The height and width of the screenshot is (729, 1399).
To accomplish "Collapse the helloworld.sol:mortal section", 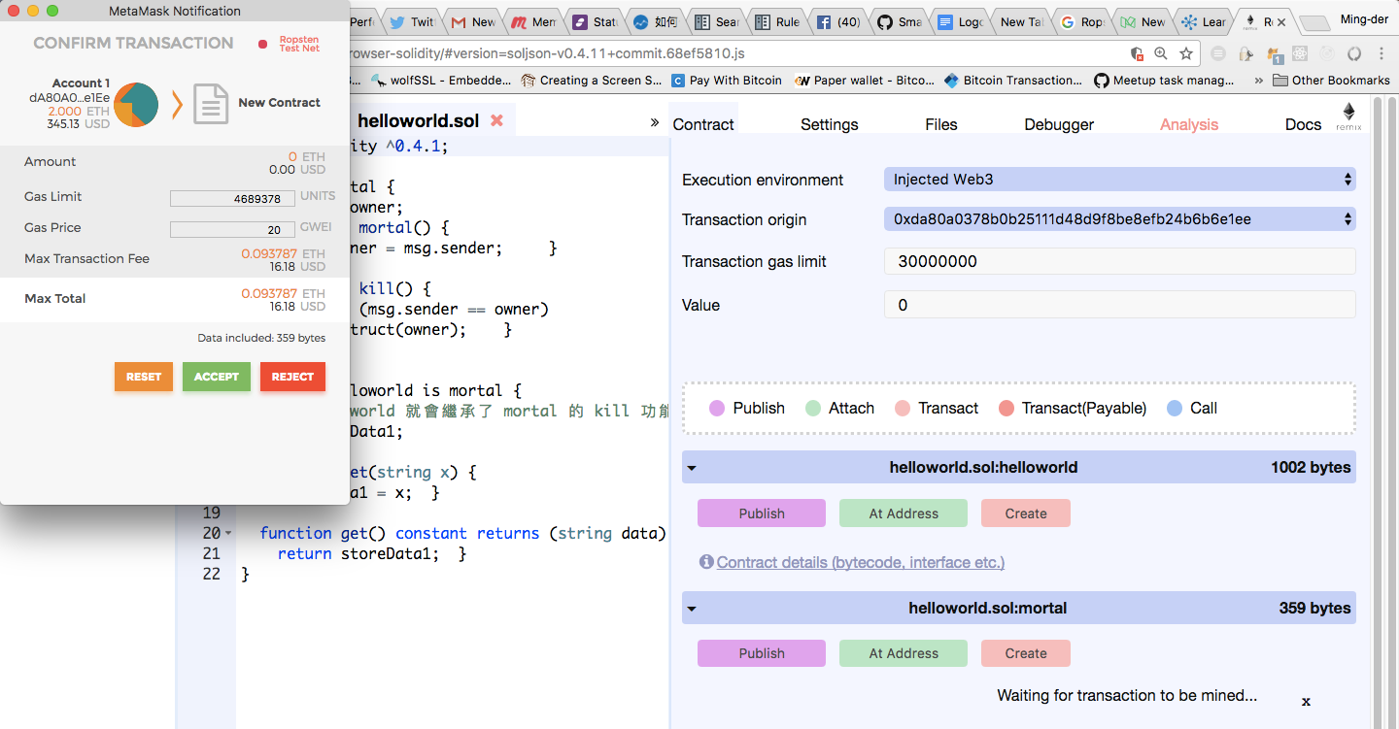I will point(691,608).
